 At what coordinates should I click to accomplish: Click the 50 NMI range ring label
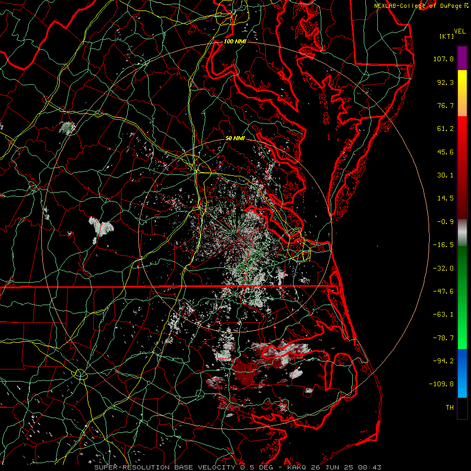tap(235, 139)
